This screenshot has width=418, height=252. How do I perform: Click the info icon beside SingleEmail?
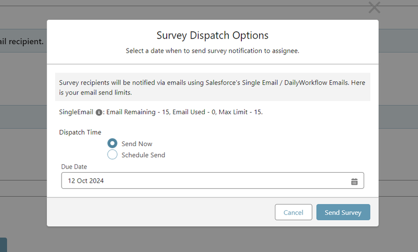pyautogui.click(x=99, y=112)
